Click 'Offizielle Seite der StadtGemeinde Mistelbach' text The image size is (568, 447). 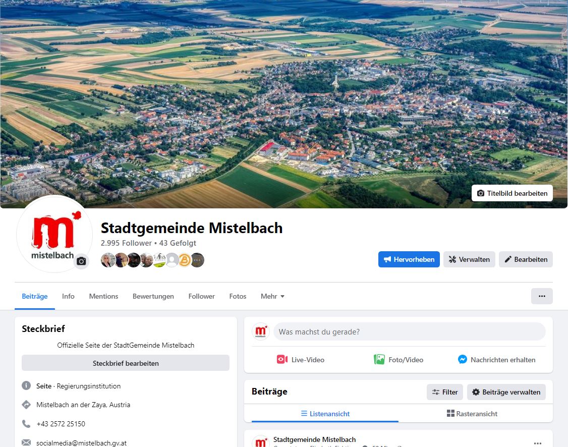click(126, 345)
